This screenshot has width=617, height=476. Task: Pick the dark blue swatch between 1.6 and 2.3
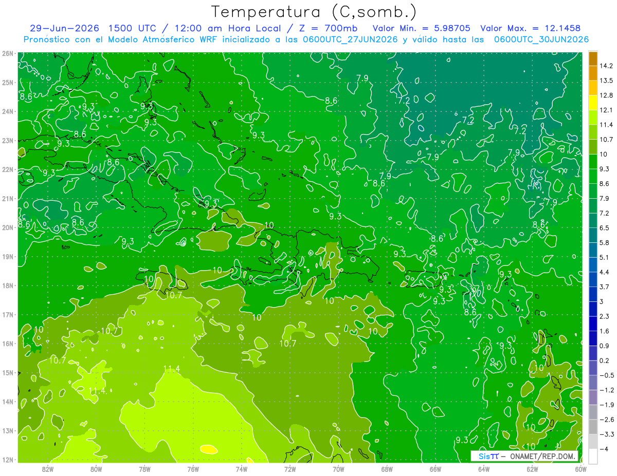point(593,323)
